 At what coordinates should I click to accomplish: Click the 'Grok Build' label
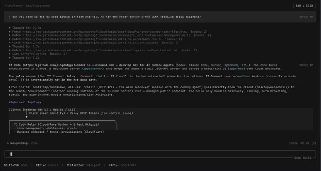coord(303,158)
